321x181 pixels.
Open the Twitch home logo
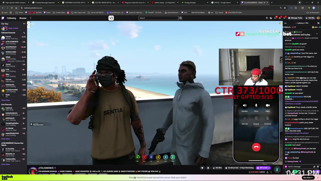tap(3, 18)
